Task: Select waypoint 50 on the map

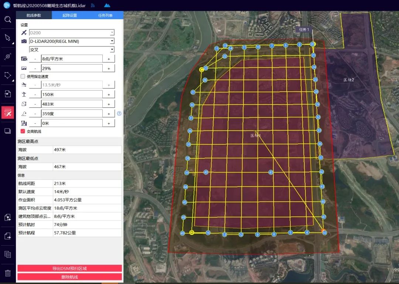Action: [x=324, y=233]
